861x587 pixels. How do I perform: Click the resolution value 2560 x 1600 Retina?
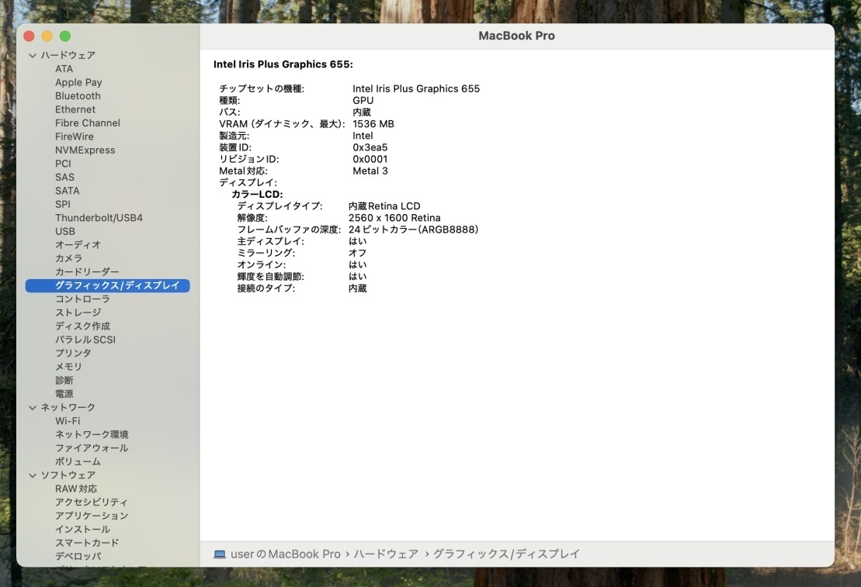394,218
